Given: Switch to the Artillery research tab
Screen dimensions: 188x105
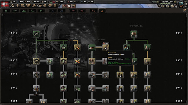Looking at the screenshot, I should click(32, 11).
